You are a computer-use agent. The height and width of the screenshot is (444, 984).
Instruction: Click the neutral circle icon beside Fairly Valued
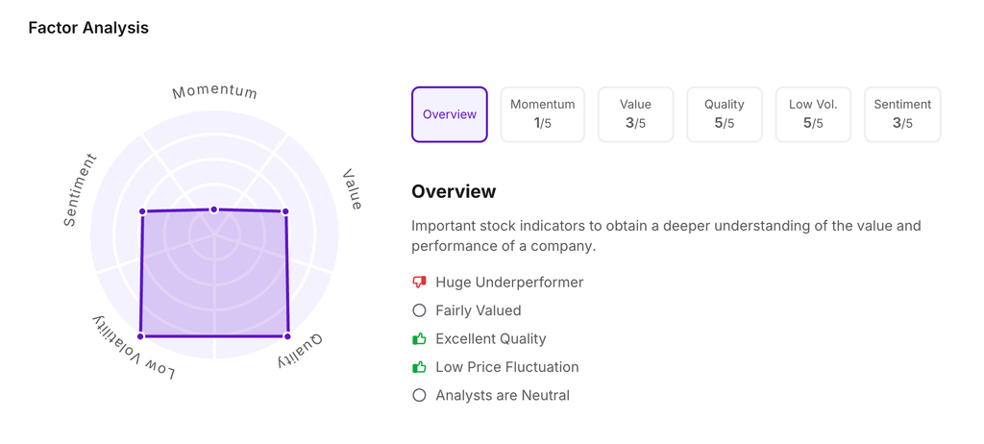click(x=419, y=310)
